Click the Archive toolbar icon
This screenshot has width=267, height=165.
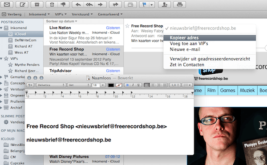(37, 4)
